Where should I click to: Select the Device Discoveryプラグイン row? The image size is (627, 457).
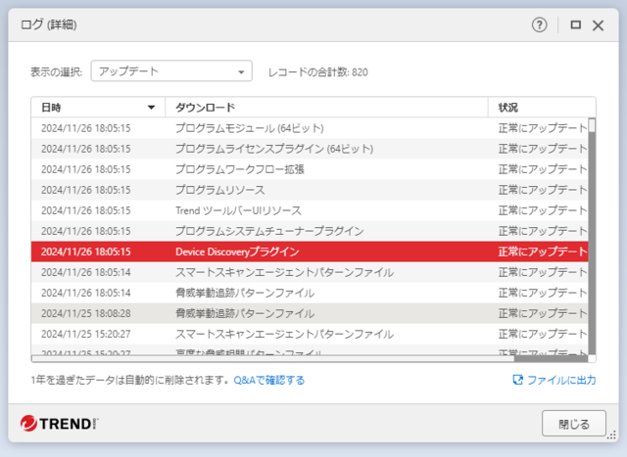[x=310, y=251]
